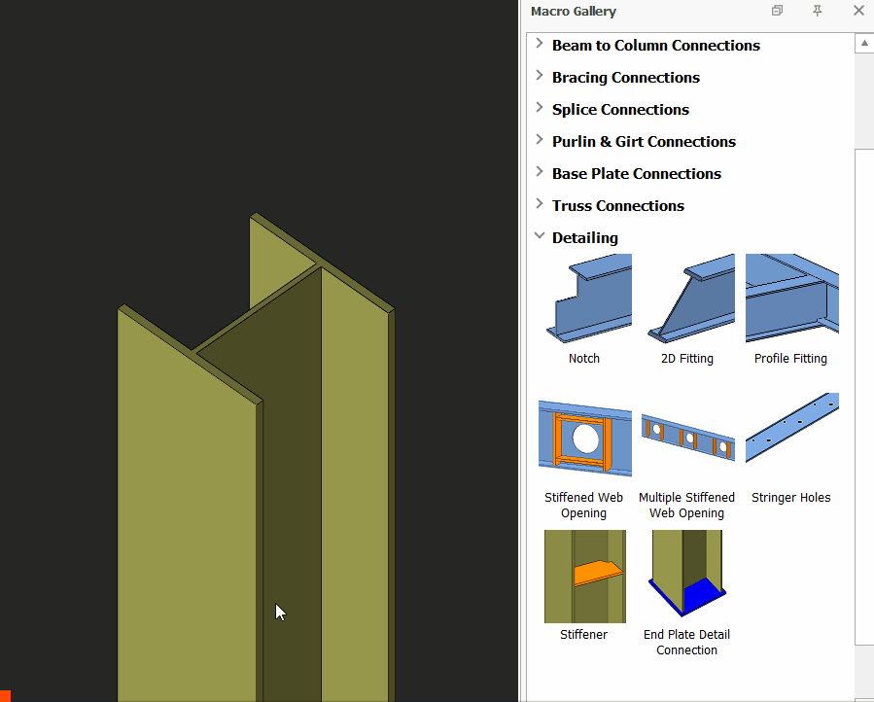Viewport: 874px width, 702px height.
Task: Click the Truss Connections heading
Action: (x=617, y=206)
